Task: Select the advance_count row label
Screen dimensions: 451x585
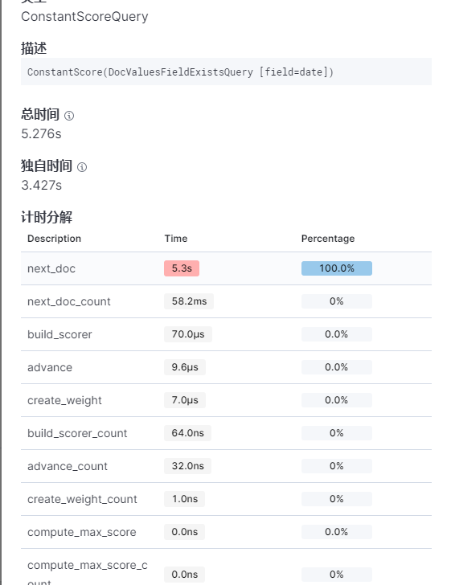Action: click(68, 466)
